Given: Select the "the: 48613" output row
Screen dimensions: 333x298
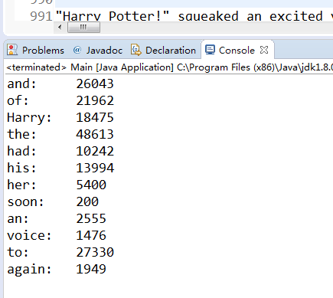Looking at the screenshot, I should point(60,134).
